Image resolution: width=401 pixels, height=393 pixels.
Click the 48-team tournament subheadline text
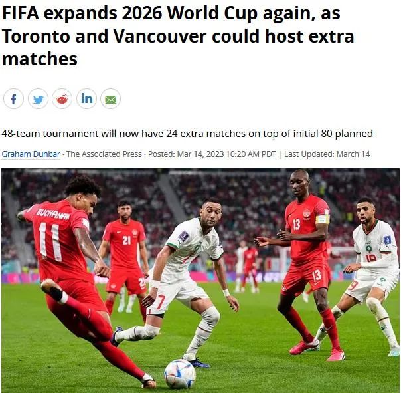coord(187,134)
